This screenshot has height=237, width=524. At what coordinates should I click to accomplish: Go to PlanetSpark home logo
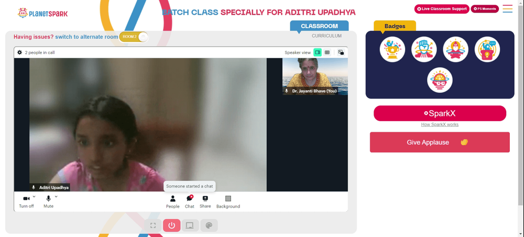(42, 13)
